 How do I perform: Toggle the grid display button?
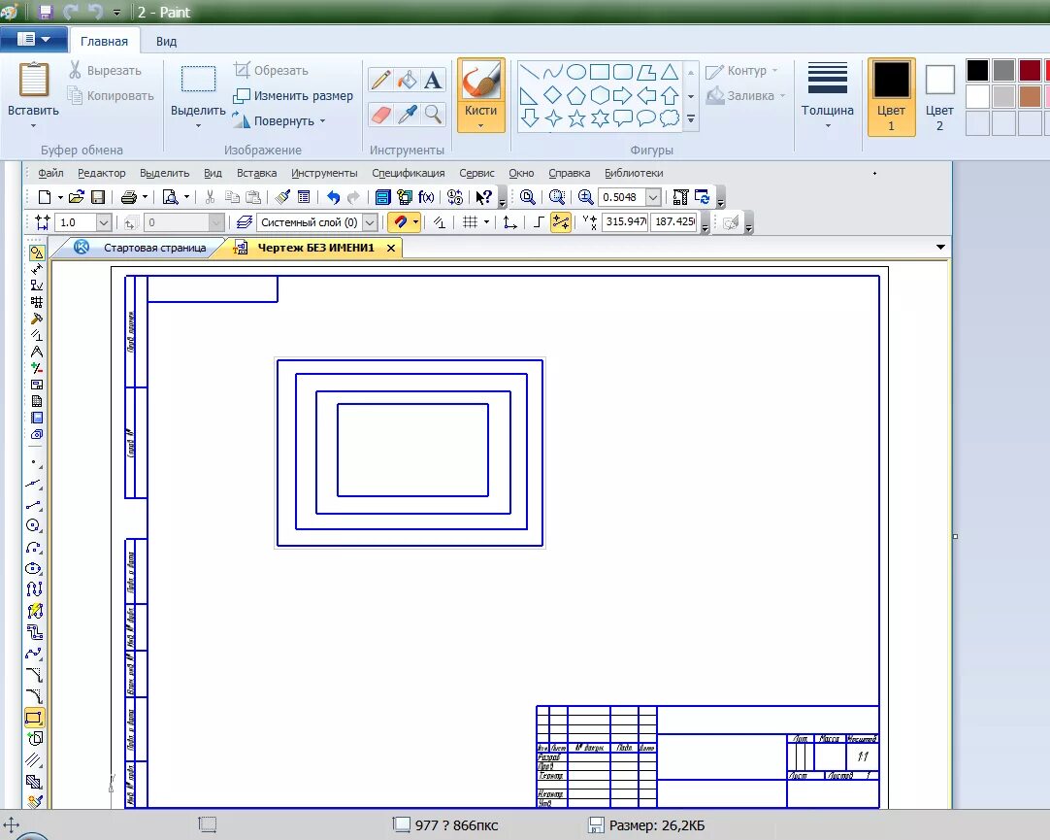click(x=470, y=222)
